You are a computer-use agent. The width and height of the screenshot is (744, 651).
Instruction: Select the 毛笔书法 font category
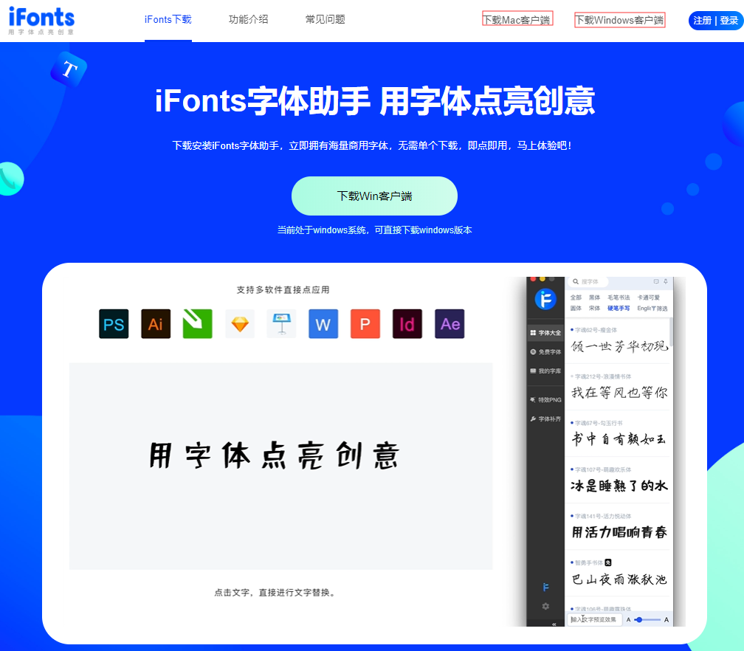pos(619,297)
